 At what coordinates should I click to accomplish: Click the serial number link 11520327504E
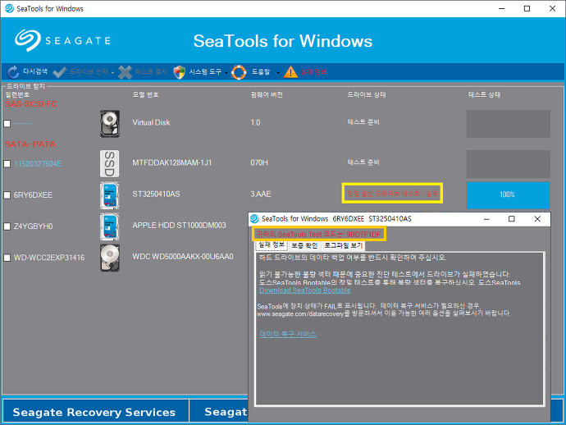pos(38,164)
